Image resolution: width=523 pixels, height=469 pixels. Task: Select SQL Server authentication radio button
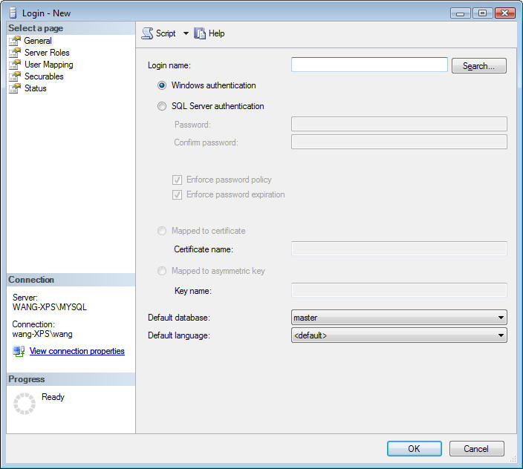[162, 106]
